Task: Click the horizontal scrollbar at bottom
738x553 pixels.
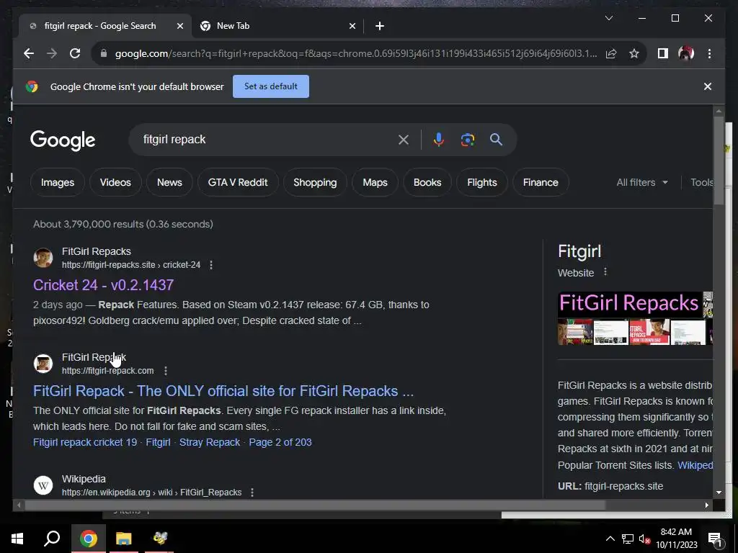Action: (314, 505)
